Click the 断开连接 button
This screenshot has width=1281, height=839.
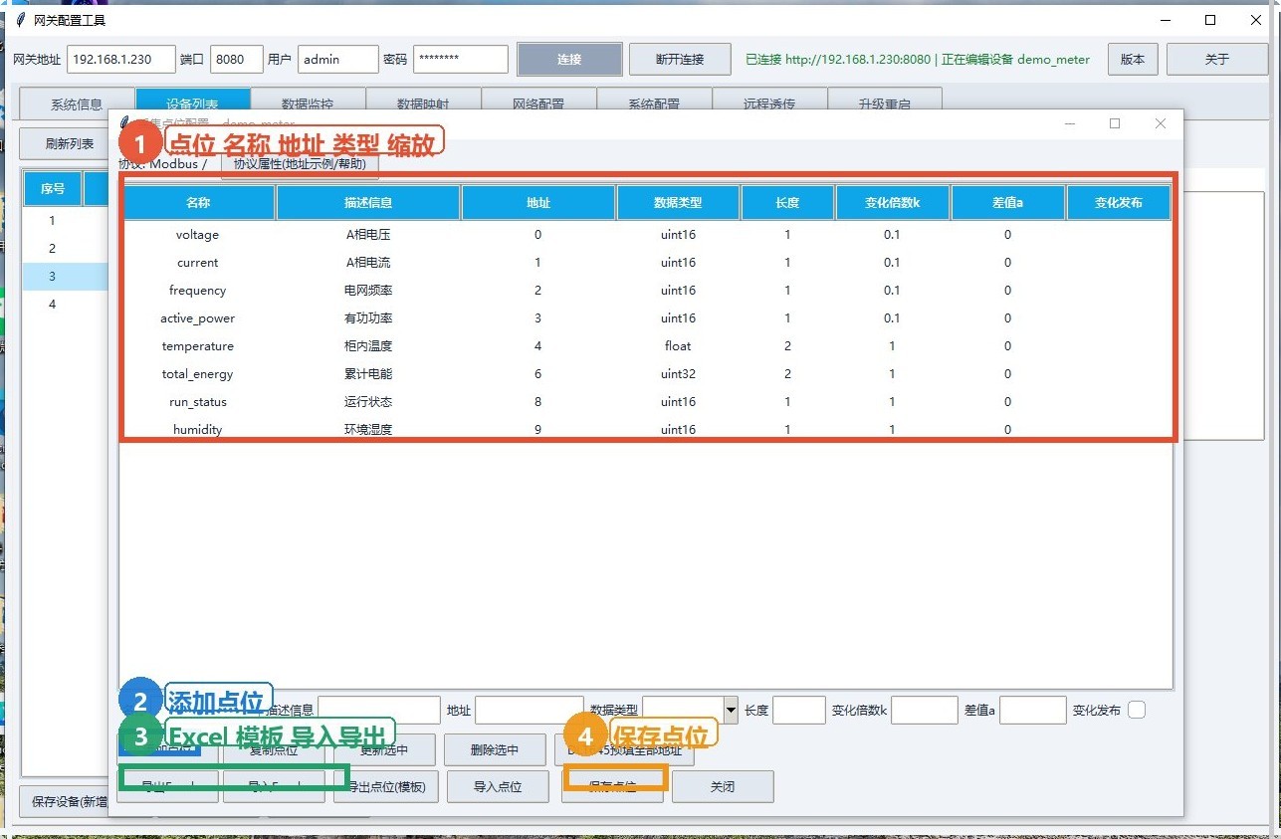pyautogui.click(x=680, y=59)
